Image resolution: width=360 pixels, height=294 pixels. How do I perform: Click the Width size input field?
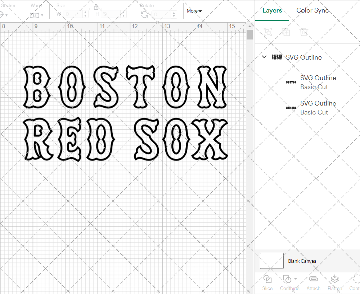(x=74, y=14)
